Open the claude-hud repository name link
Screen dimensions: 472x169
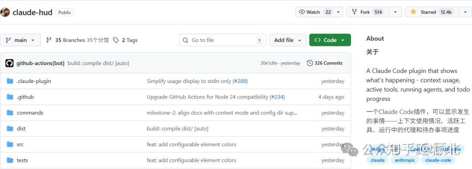(32, 12)
